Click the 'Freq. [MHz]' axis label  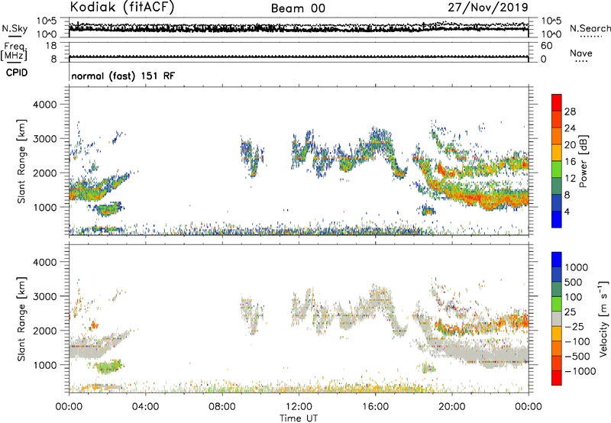click(x=14, y=52)
